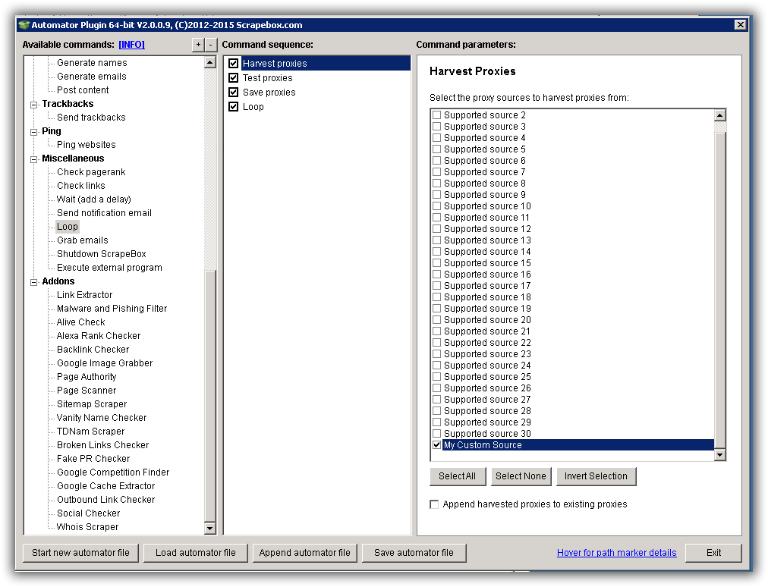Select Grab emails command
768x587 pixels.
[82, 240]
